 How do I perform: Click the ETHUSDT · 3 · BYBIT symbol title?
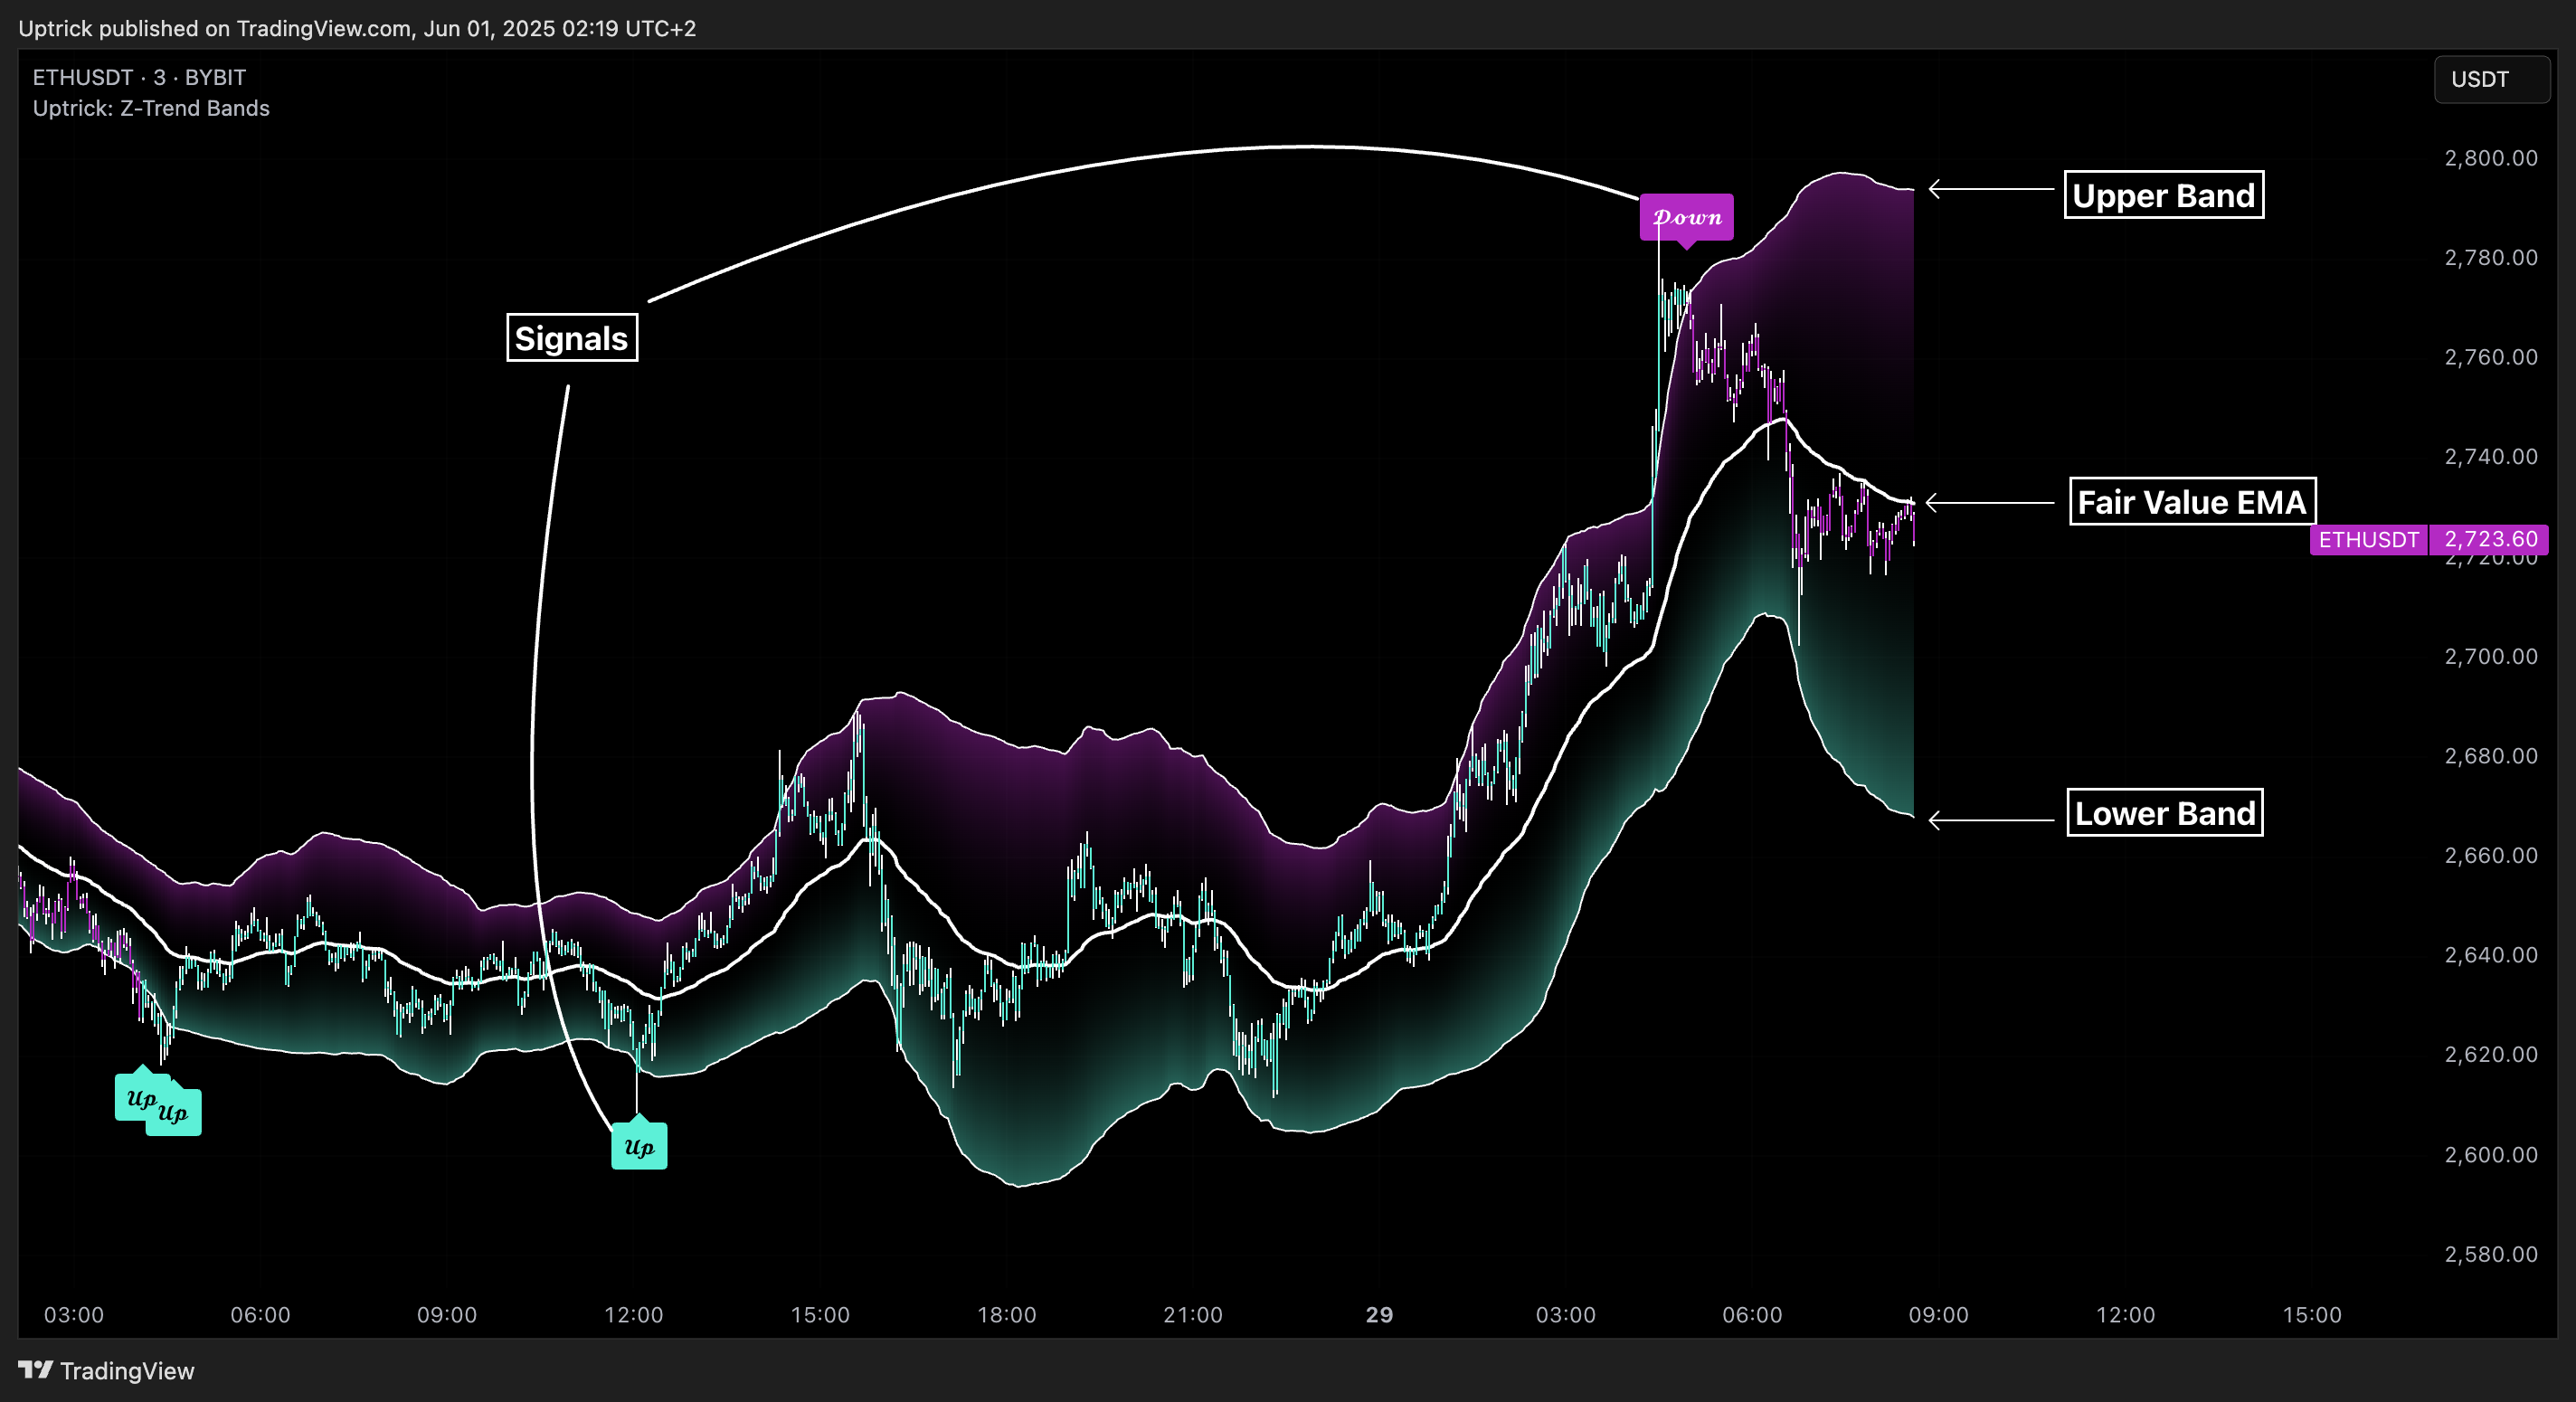(139, 77)
